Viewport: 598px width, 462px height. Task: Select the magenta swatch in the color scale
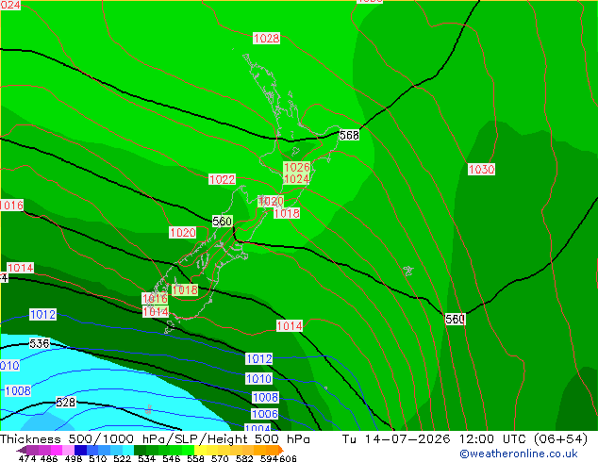[x=57, y=450]
